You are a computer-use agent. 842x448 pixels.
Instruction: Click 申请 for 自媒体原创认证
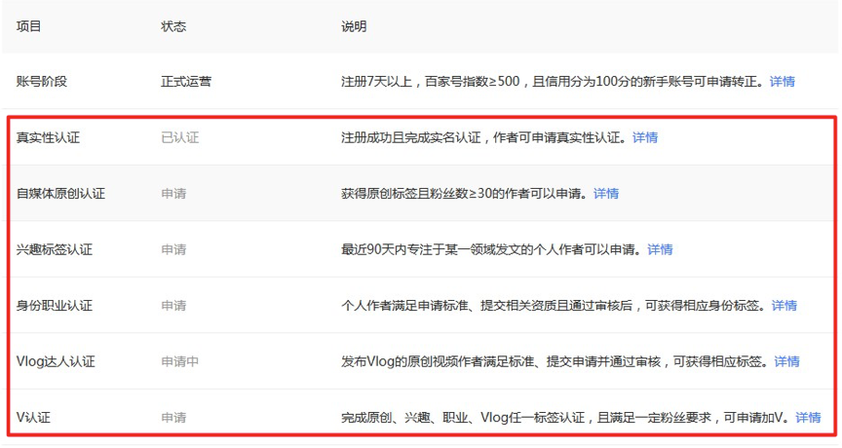(173, 194)
